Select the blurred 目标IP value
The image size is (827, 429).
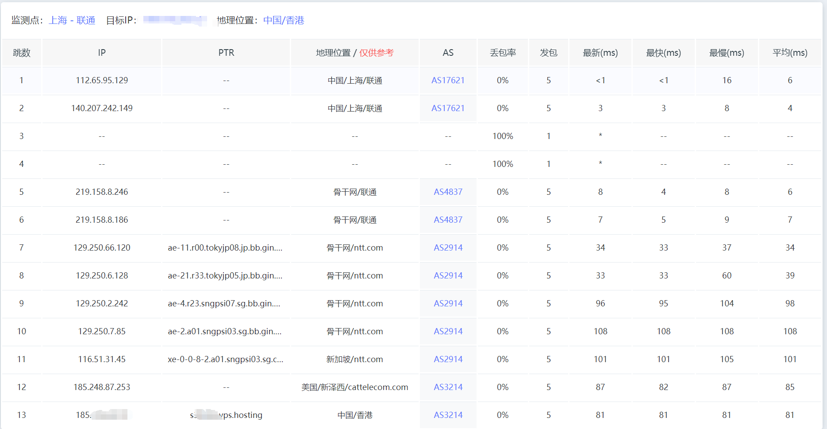175,20
